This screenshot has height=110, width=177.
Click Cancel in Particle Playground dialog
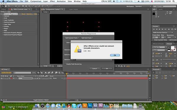tap(95, 68)
